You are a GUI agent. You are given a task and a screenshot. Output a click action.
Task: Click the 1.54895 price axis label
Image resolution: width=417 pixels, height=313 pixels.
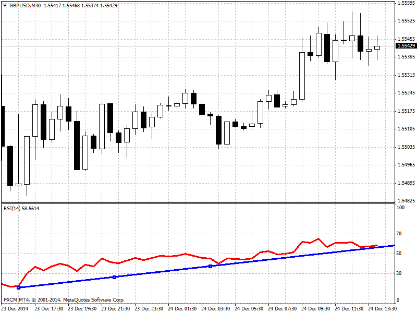coord(406,183)
